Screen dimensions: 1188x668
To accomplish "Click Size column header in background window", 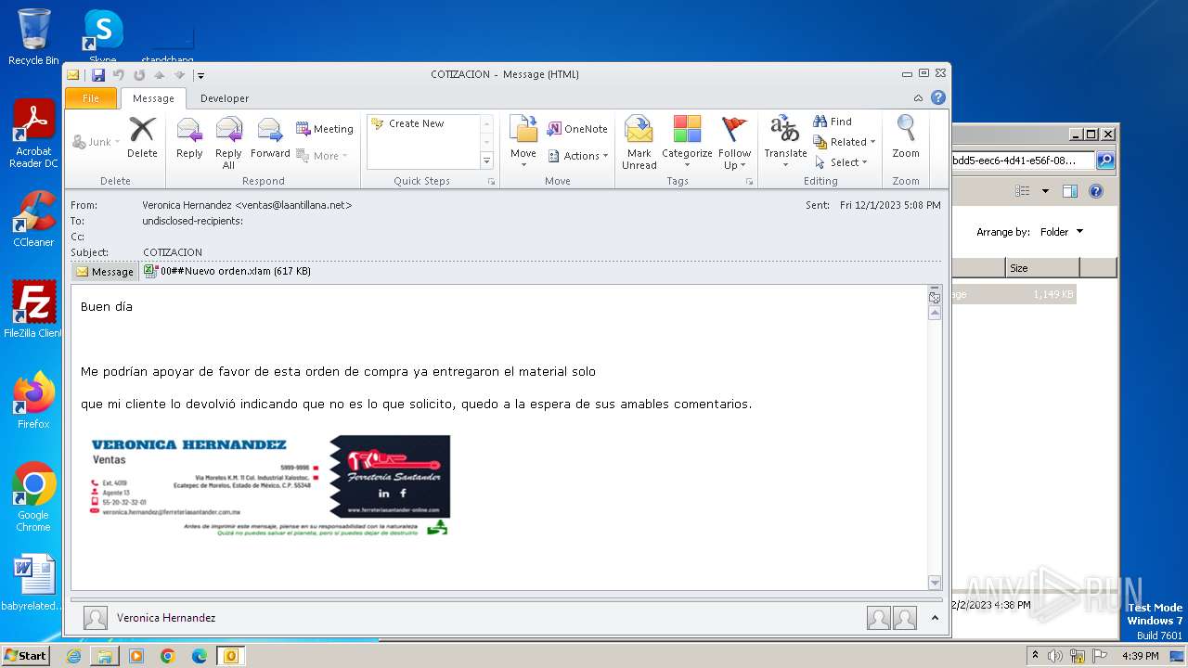I will point(1041,268).
